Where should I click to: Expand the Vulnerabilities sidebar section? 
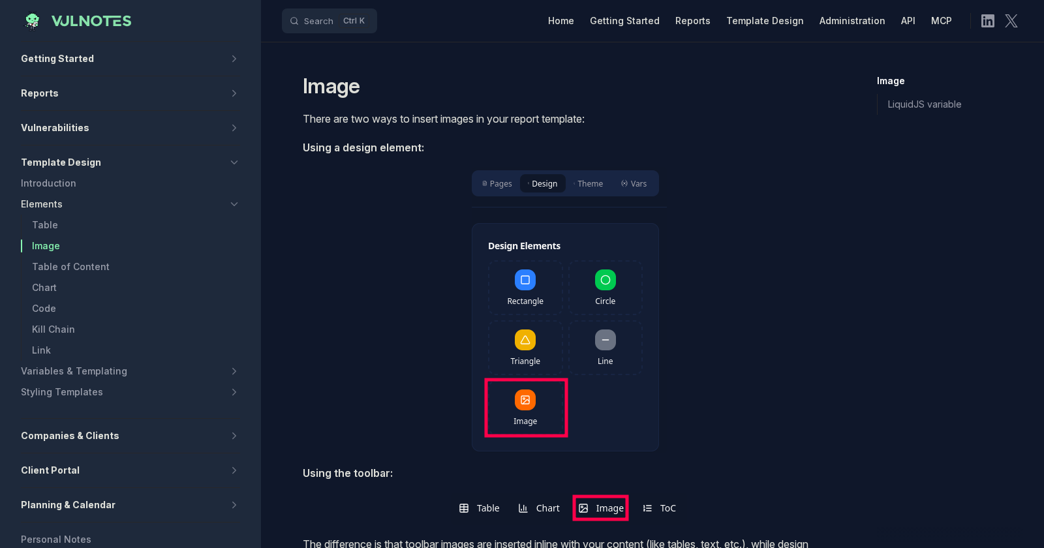click(x=234, y=128)
